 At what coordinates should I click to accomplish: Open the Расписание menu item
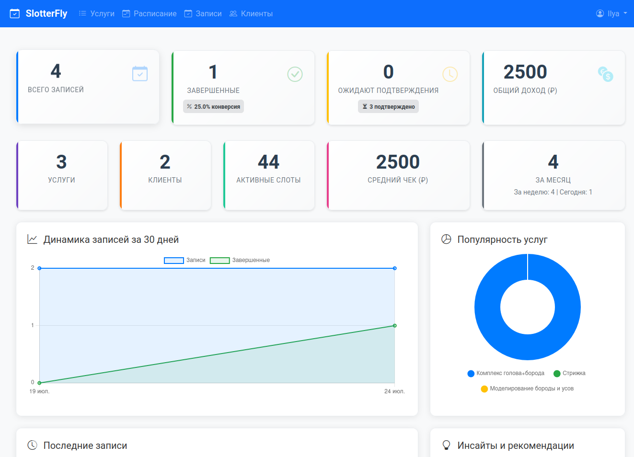pyautogui.click(x=150, y=13)
